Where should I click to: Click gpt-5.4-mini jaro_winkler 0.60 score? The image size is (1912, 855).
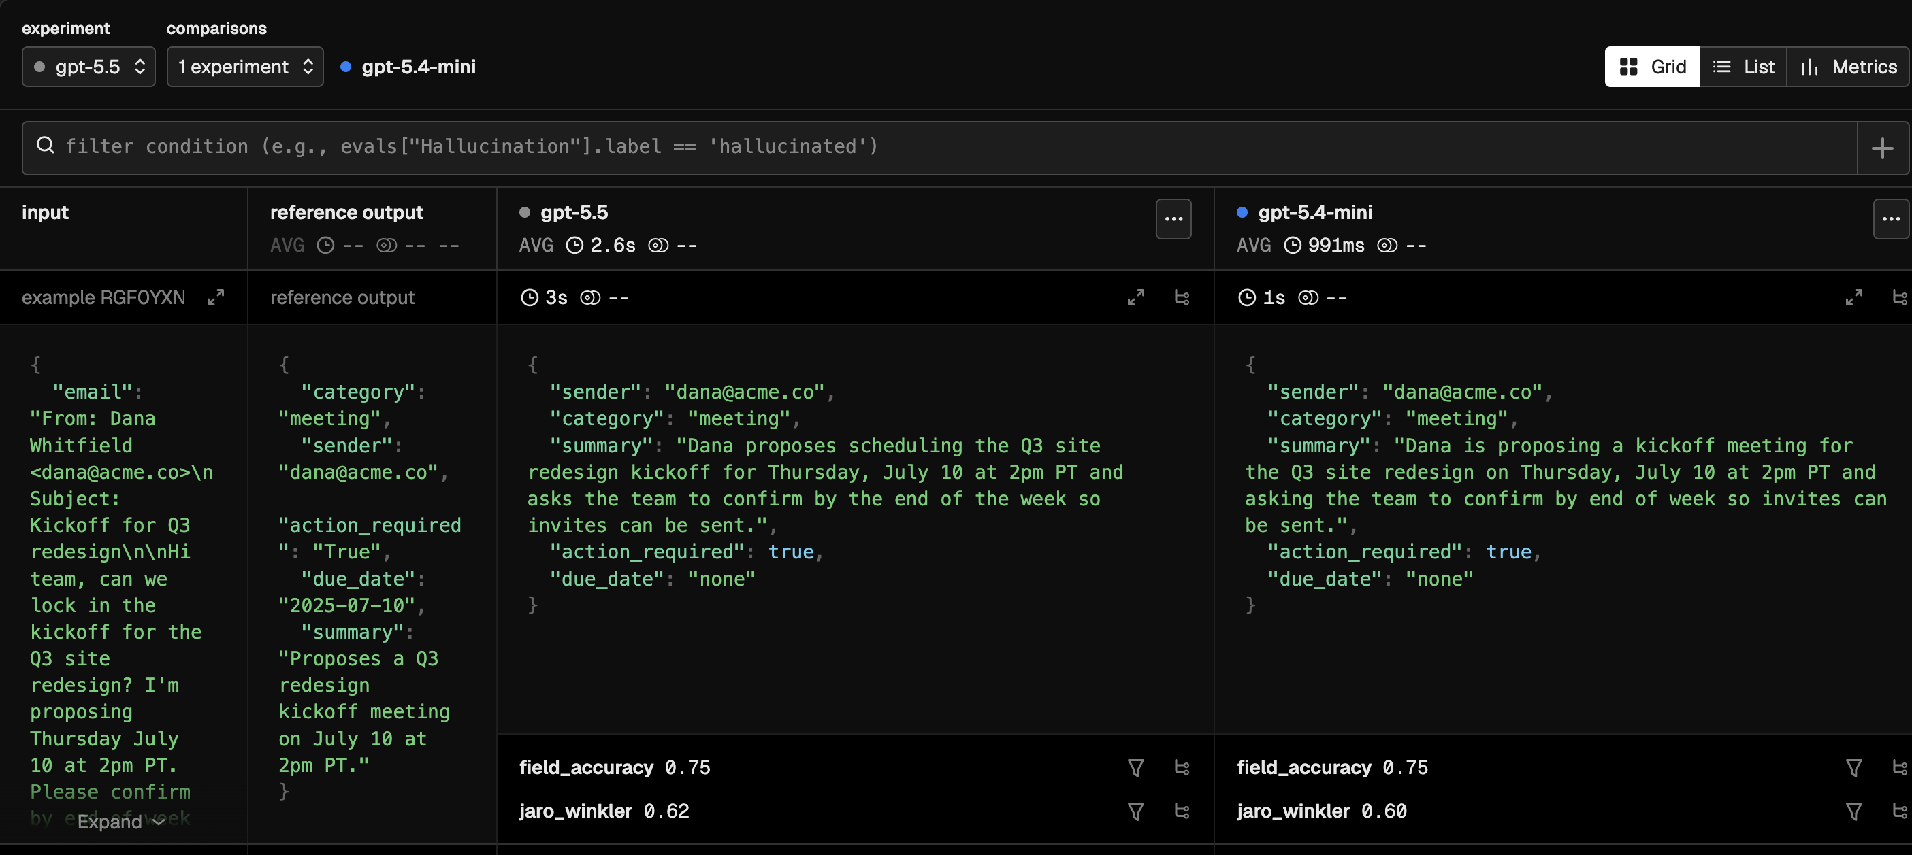1321,811
